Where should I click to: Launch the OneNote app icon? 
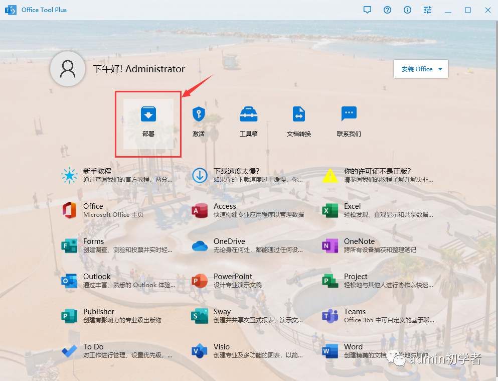click(330, 245)
